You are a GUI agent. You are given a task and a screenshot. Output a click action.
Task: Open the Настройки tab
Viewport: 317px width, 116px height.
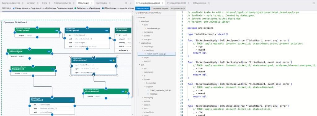tap(101, 3)
